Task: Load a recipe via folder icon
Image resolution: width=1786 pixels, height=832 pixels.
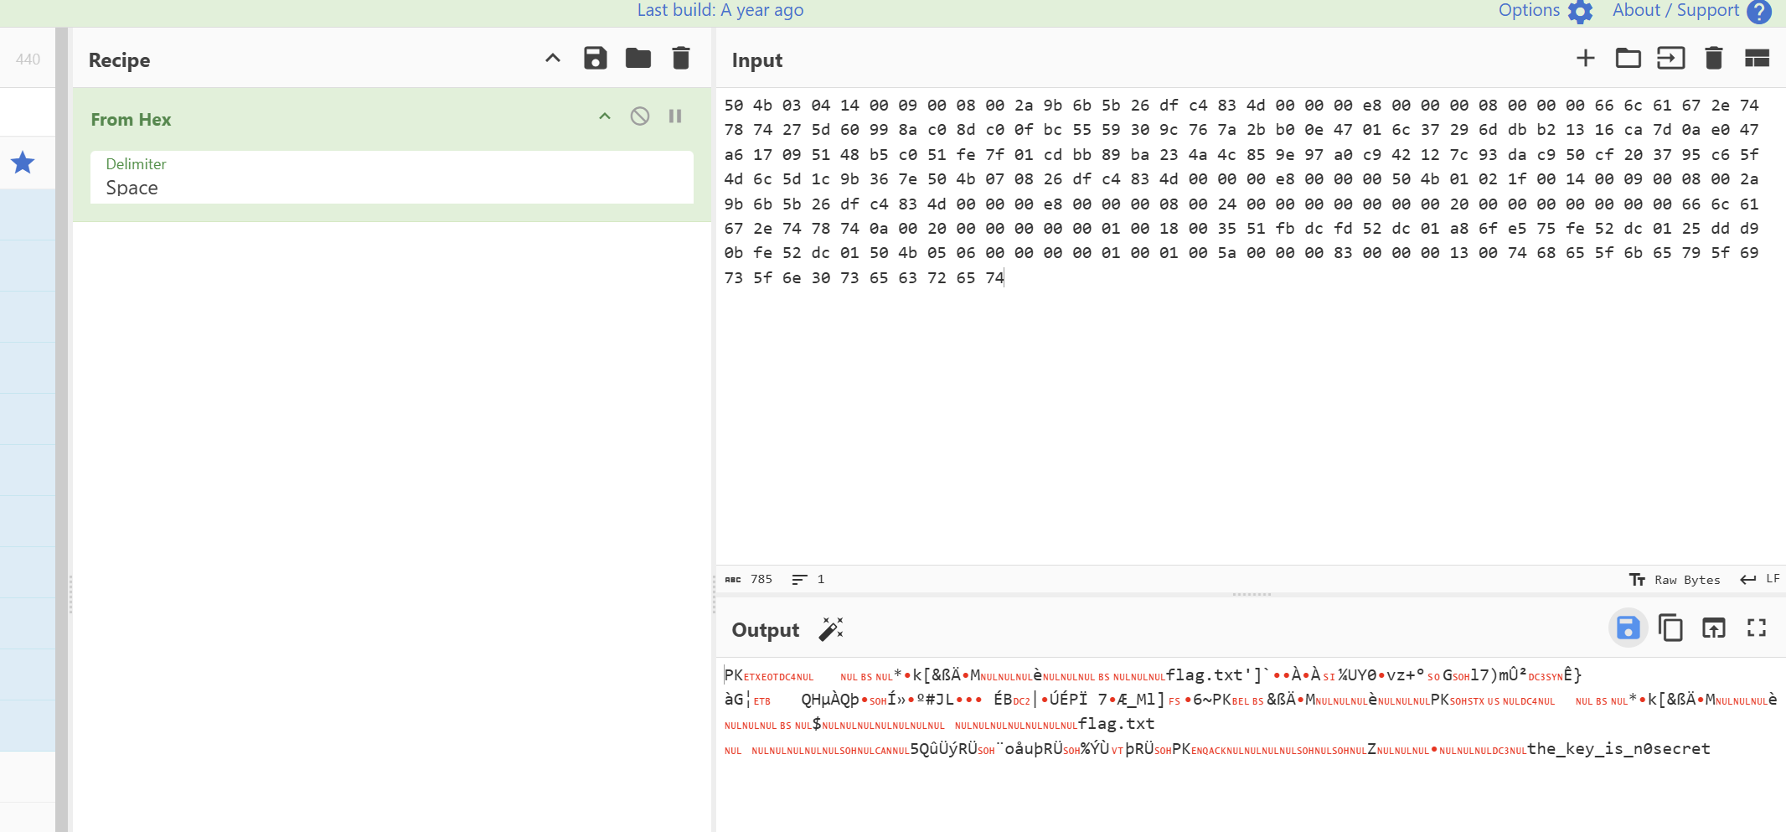Action: [x=637, y=59]
